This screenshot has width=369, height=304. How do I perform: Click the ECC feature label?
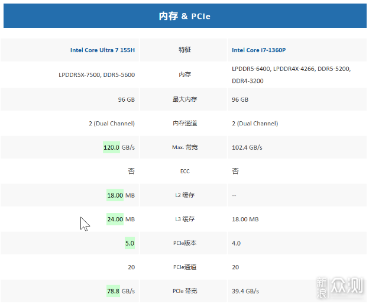click(184, 171)
